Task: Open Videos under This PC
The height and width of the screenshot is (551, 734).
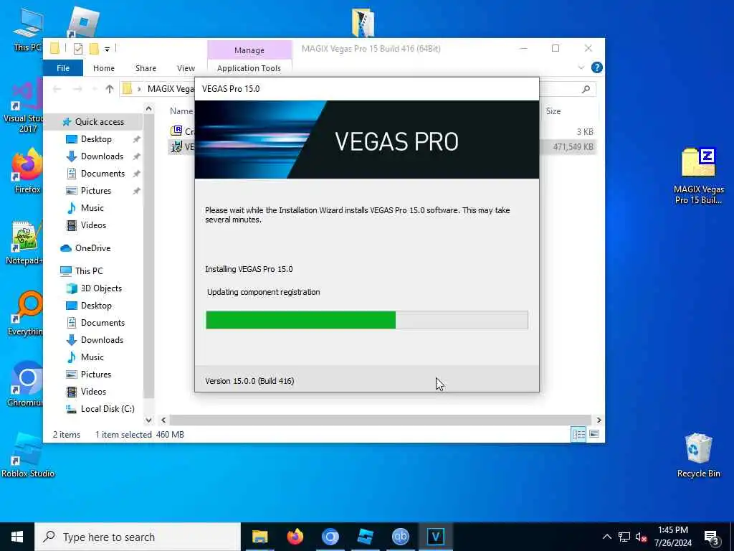Action: click(x=93, y=391)
